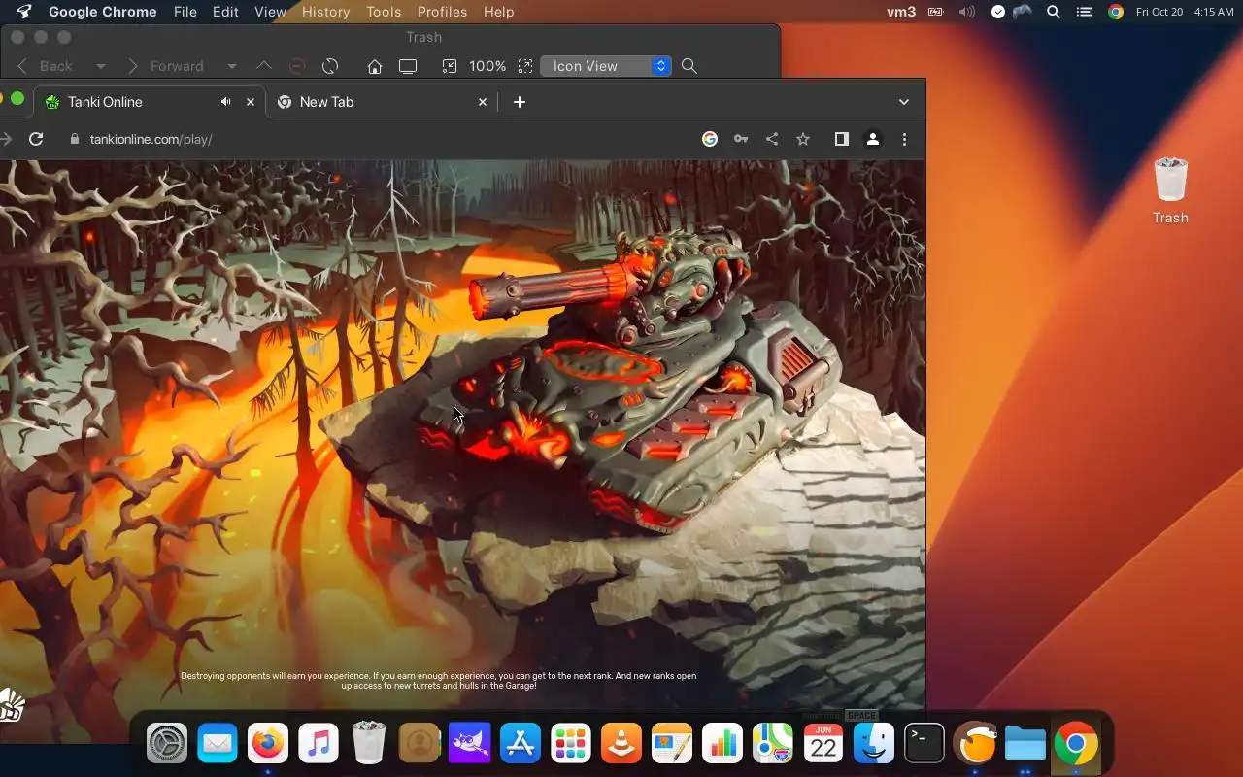The width and height of the screenshot is (1243, 777).
Task: Mute the Tanki Online tab audio
Action: click(x=225, y=102)
